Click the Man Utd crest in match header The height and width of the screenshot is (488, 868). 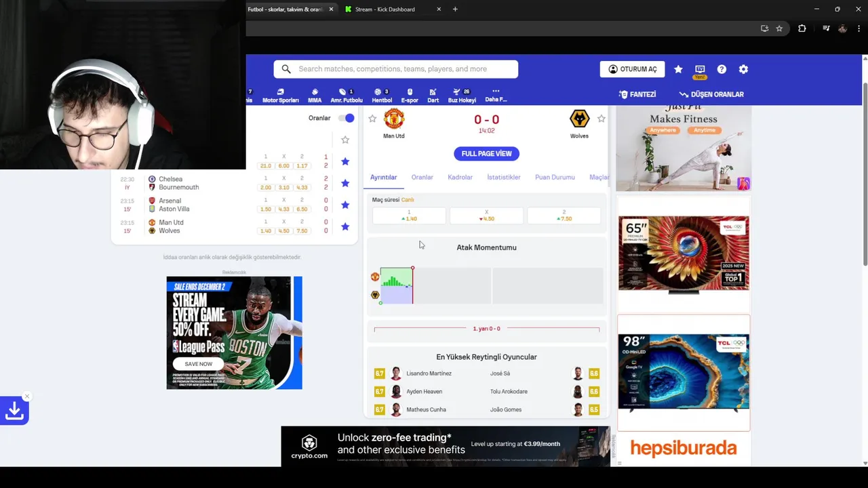[x=394, y=119]
